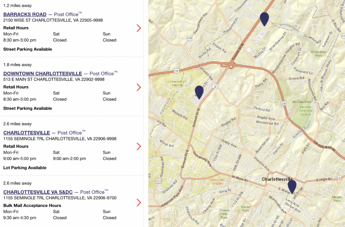The image size is (345, 227).
Task: Click the 'University Hospital' map label
Action: pyautogui.click(x=217, y=182)
